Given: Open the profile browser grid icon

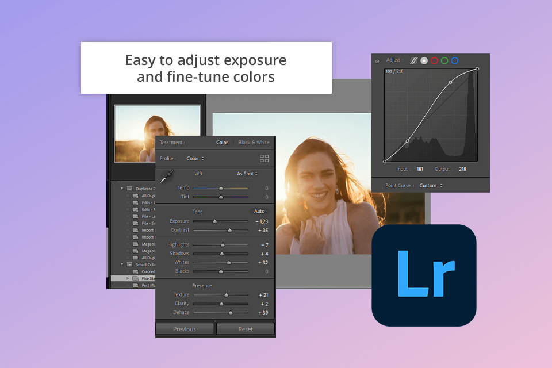Looking at the screenshot, I should click(x=264, y=159).
